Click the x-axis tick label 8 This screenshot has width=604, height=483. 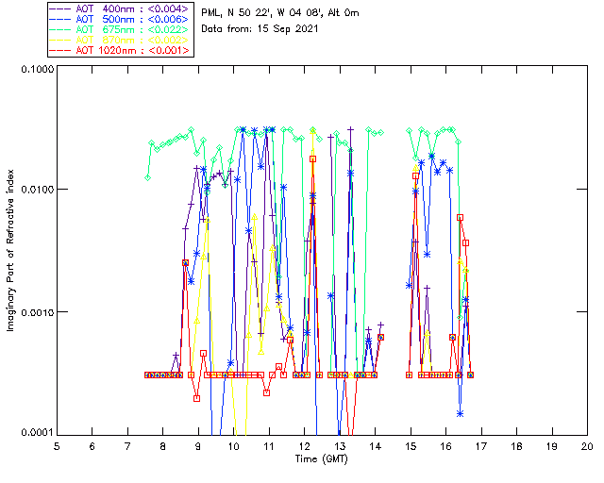tap(163, 446)
